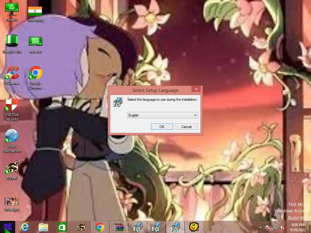The image size is (311, 233).
Task: Click the Mypal raccoon icon in taskbar
Action: tap(81, 227)
